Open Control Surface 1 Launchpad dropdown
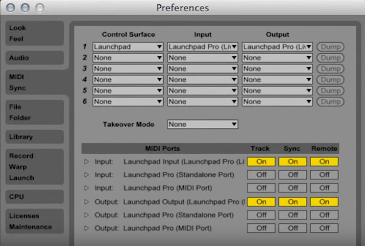 (x=128, y=47)
